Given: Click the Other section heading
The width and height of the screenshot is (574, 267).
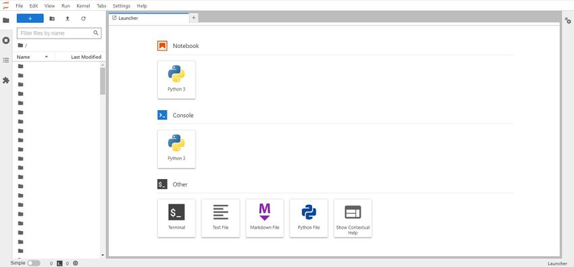Looking at the screenshot, I should [x=180, y=185].
